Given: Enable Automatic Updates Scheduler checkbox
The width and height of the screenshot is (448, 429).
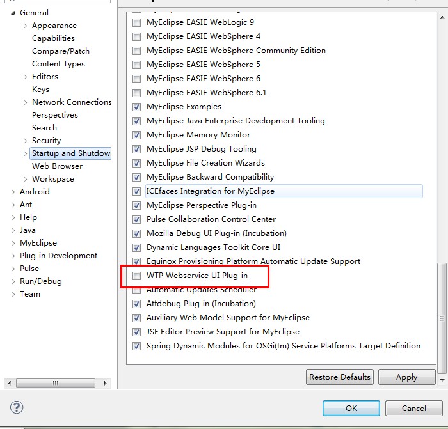Looking at the screenshot, I should pyautogui.click(x=136, y=290).
